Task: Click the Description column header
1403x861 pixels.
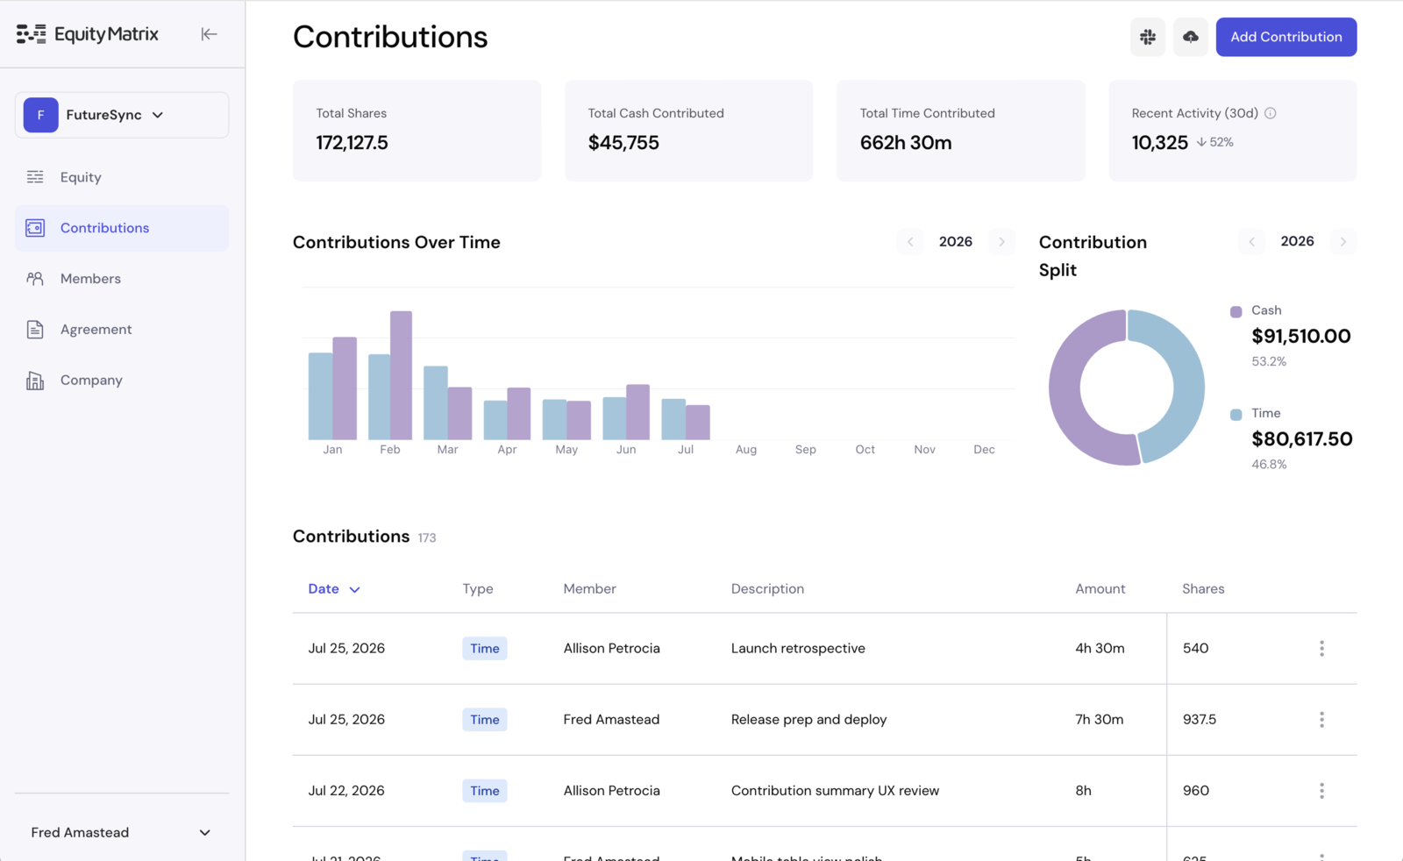Action: point(768,589)
